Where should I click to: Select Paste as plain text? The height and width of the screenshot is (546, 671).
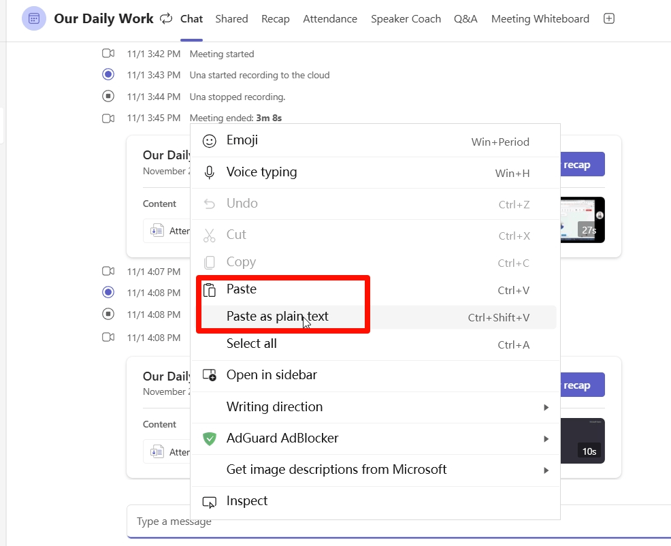375,317
